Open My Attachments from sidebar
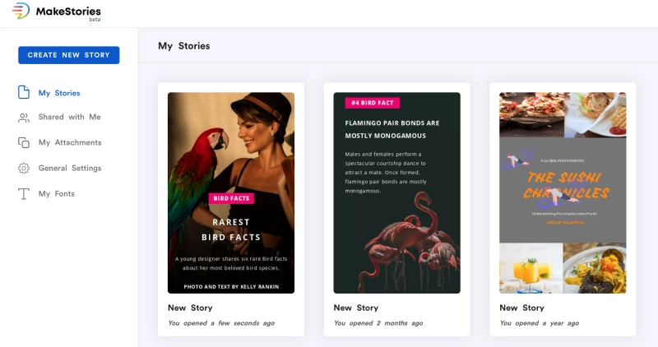 70,143
